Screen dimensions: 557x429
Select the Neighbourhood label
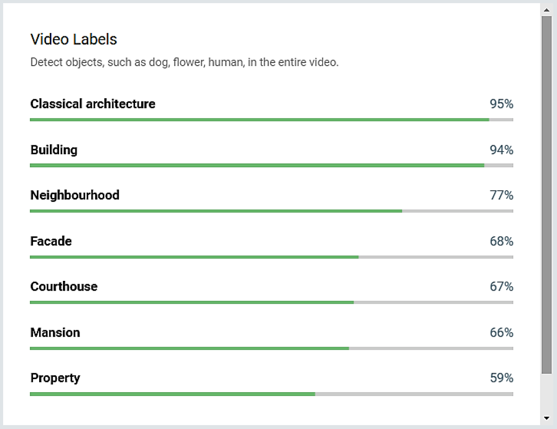75,195
